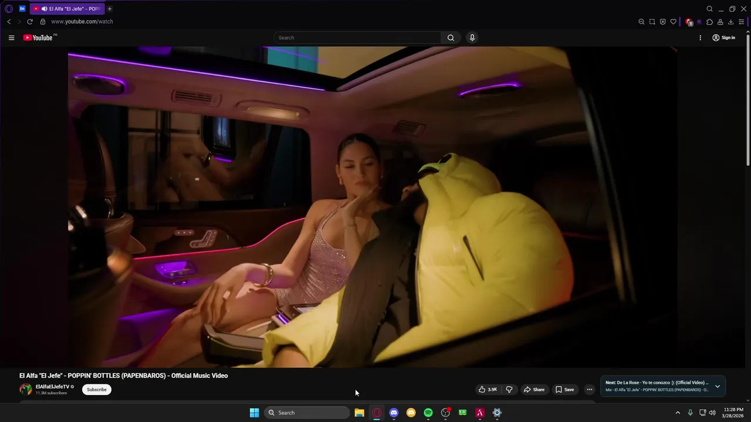Start voice search with microphone
The image size is (751, 422).
click(x=472, y=38)
